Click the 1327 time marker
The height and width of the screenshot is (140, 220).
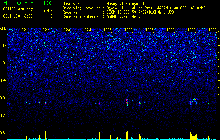point(150,30)
